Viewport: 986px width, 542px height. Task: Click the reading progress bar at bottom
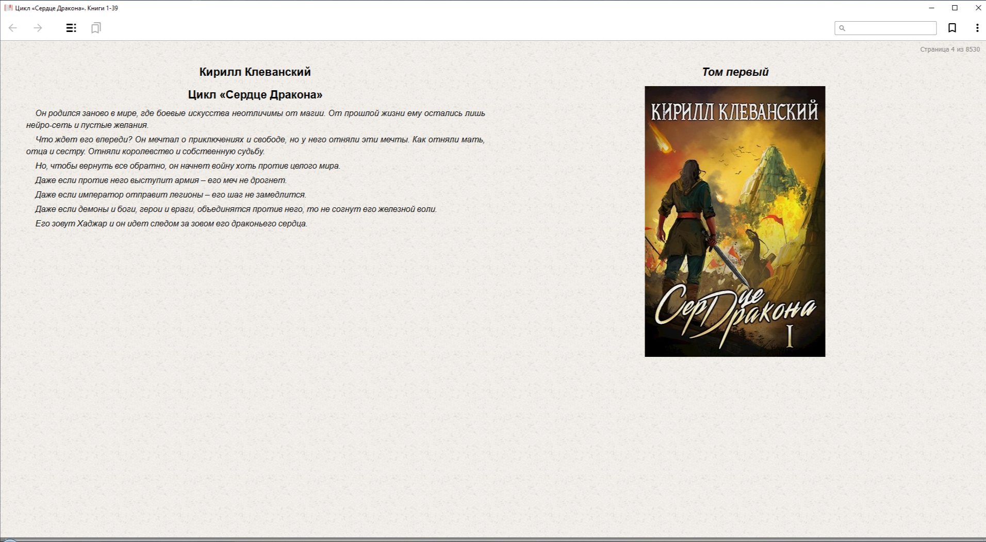pos(493,539)
